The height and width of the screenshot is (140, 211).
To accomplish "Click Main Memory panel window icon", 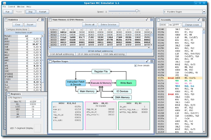I will click(x=50, y=20).
